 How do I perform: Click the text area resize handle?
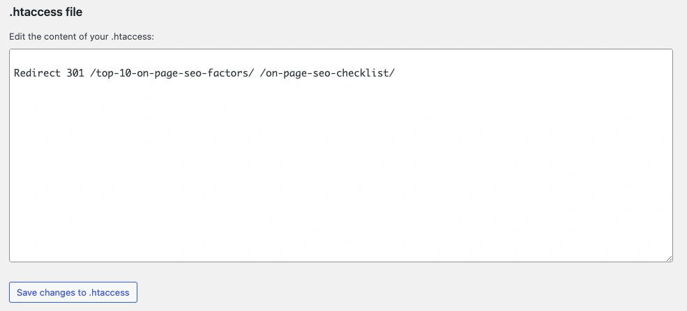coord(669,258)
